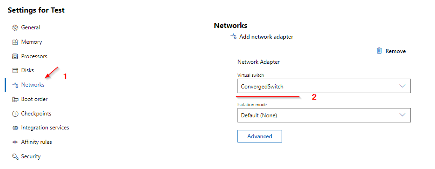Click the Affinity rules icon
The height and width of the screenshot is (169, 435).
15,142
